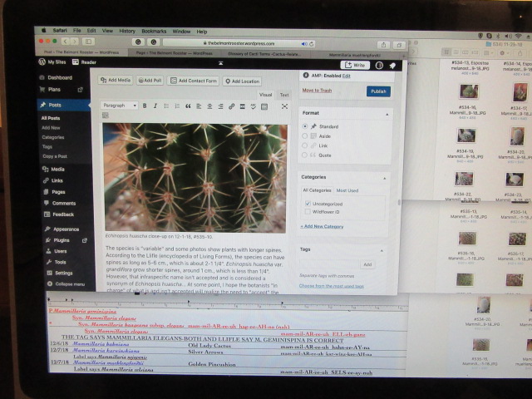The image size is (532, 399).
Task: Click the Add Location button
Action: click(x=242, y=81)
